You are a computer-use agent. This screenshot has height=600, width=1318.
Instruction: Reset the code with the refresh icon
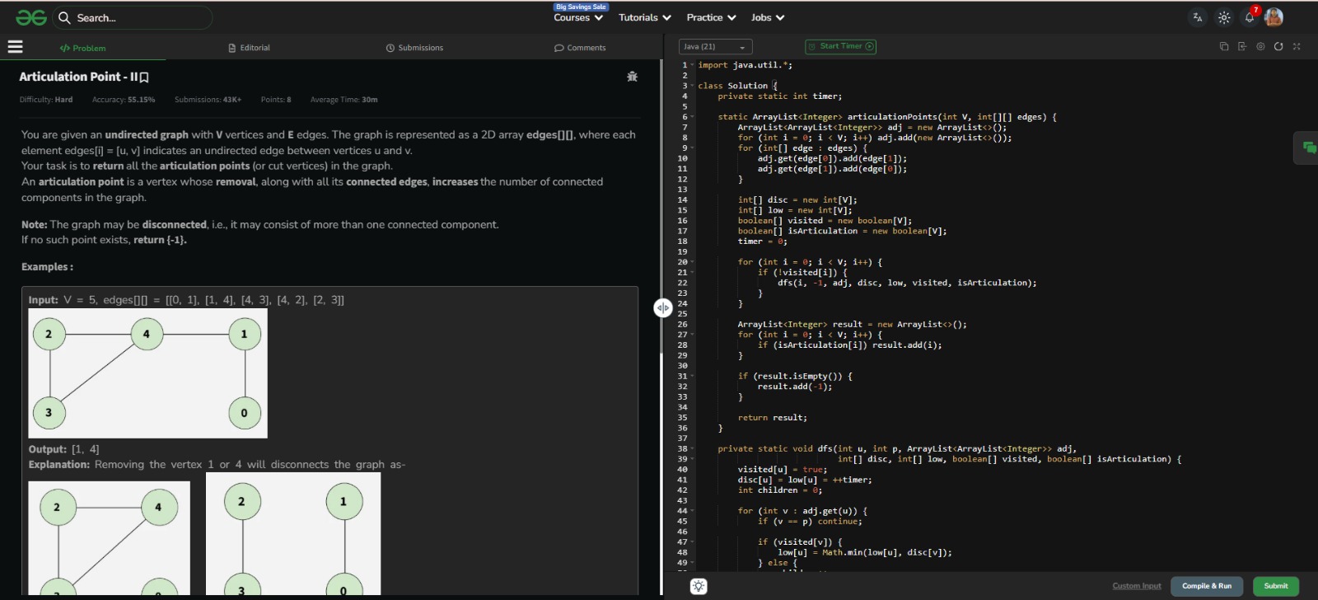point(1278,46)
